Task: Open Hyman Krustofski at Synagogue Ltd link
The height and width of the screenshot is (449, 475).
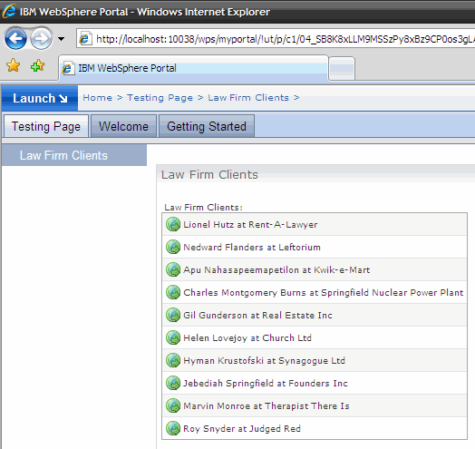Action: point(264,361)
